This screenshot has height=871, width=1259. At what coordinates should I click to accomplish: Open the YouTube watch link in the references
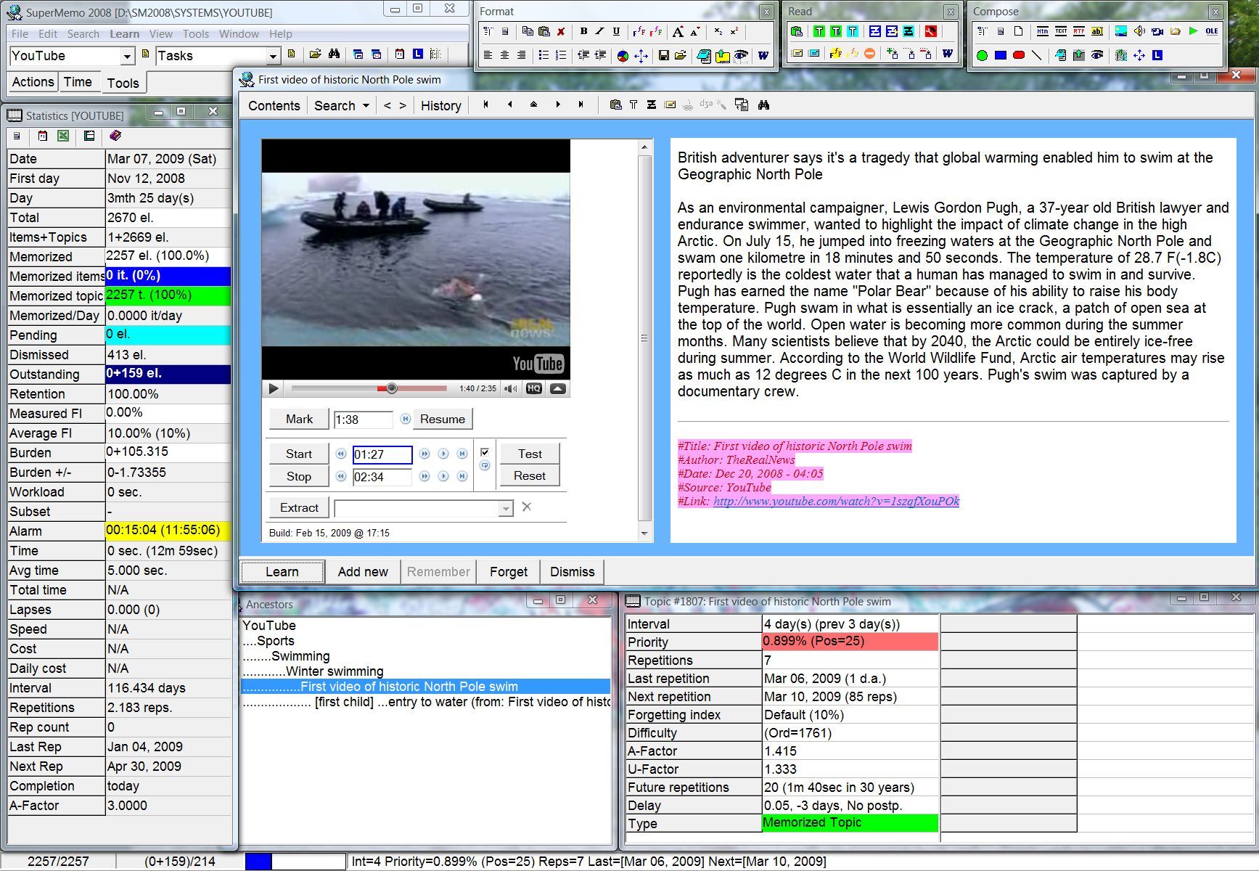(836, 501)
